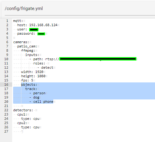Click the 'height: 1080' line
Viewport: 155px width, 142px height.
(x=33, y=76)
